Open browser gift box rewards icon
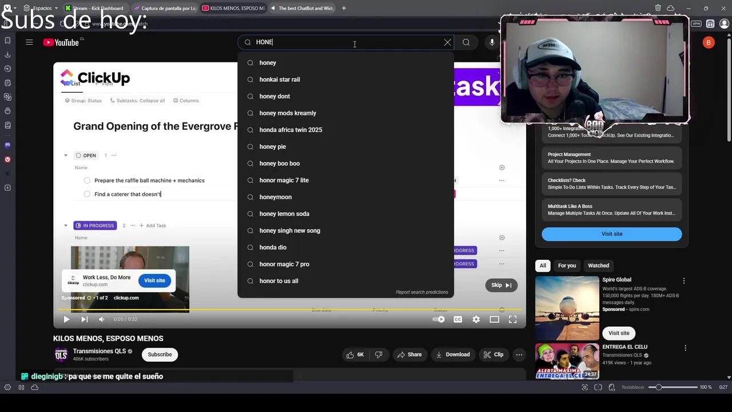The image size is (732, 412). [710, 24]
